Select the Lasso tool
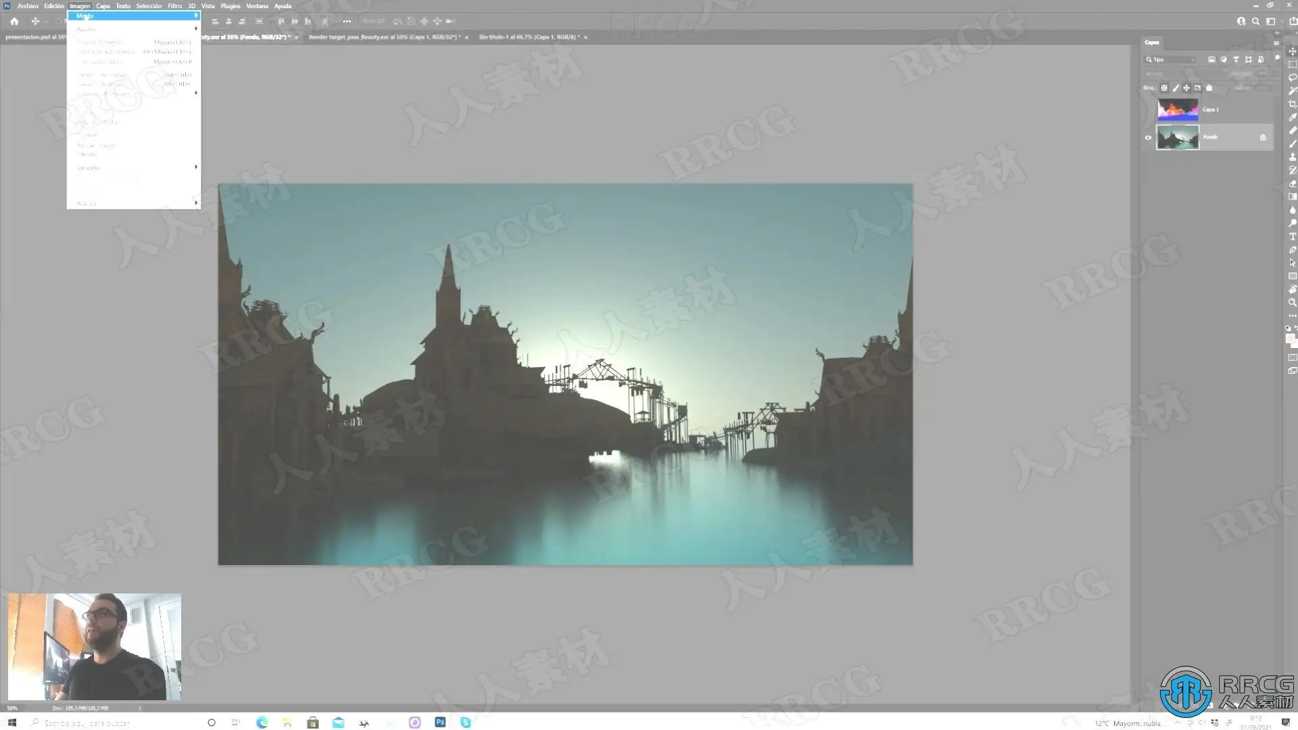The width and height of the screenshot is (1298, 730). [x=1293, y=78]
